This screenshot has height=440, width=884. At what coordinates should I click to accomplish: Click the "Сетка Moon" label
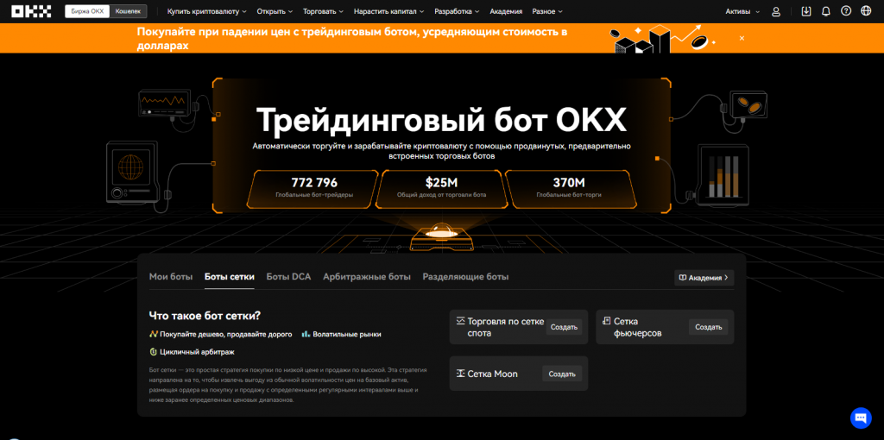tap(492, 374)
